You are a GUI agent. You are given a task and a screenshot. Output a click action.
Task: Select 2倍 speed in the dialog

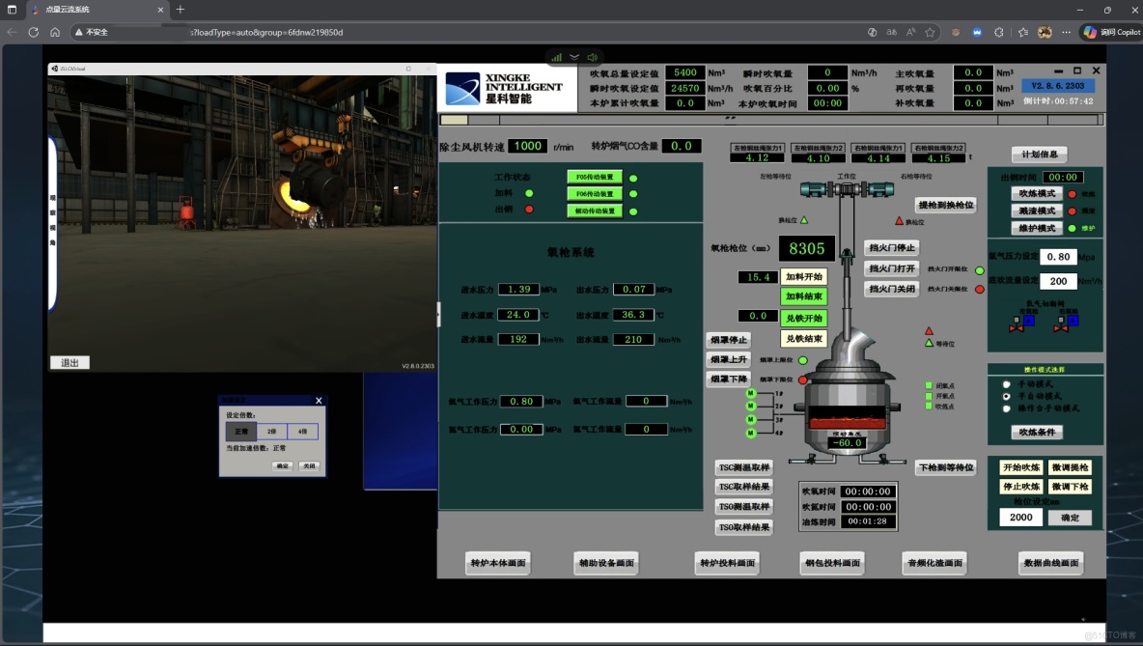271,432
